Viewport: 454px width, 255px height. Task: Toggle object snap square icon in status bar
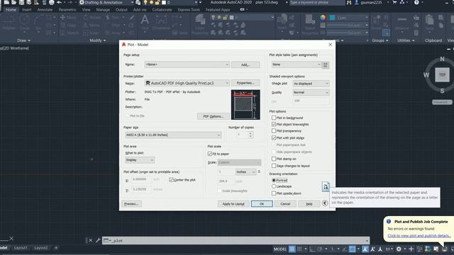(x=352, y=249)
